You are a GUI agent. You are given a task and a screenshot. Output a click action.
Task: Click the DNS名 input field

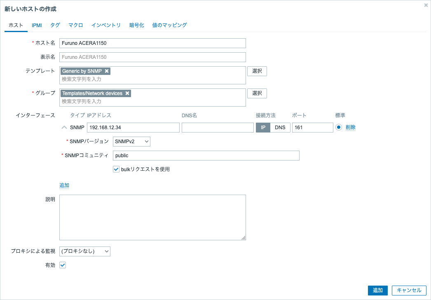[218, 128]
